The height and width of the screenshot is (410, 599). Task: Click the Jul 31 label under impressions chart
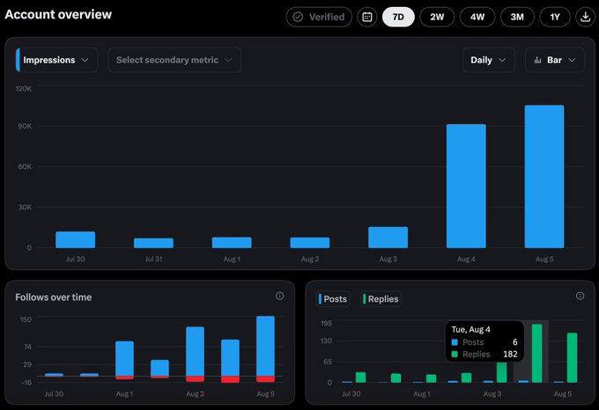coord(153,259)
